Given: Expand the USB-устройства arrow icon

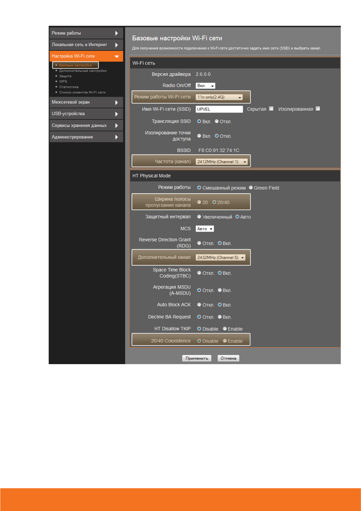Looking at the screenshot, I should (x=116, y=114).
